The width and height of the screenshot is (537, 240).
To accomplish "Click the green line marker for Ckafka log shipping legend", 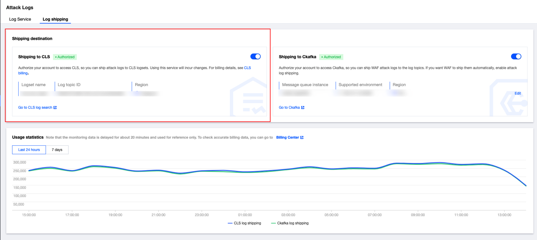I will [x=273, y=223].
